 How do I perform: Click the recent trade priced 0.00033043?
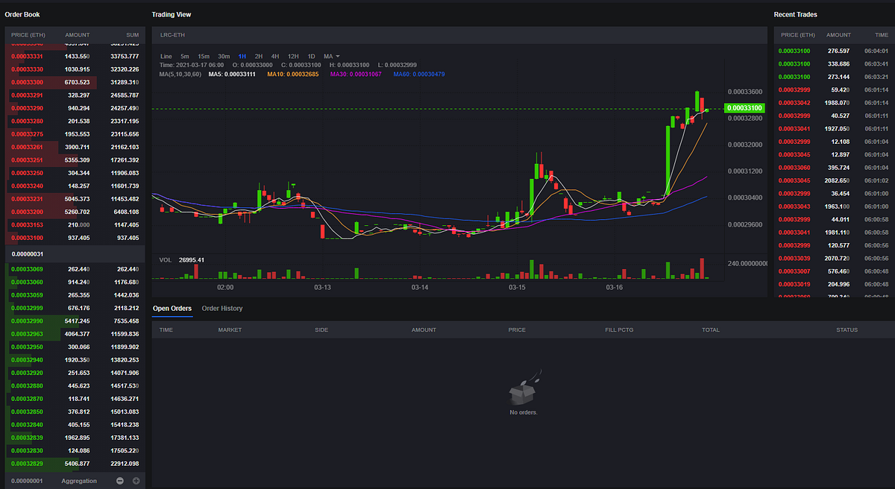pyautogui.click(x=833, y=206)
